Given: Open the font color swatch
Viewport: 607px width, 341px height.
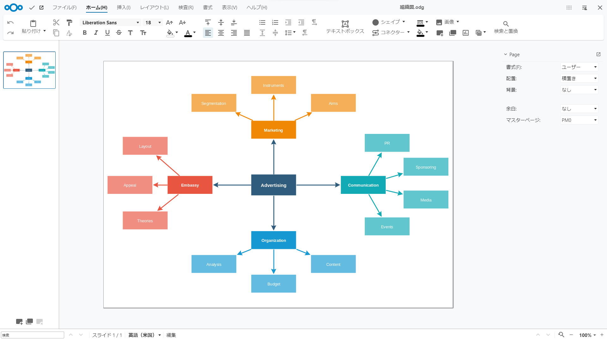Looking at the screenshot, I should pos(188,33).
